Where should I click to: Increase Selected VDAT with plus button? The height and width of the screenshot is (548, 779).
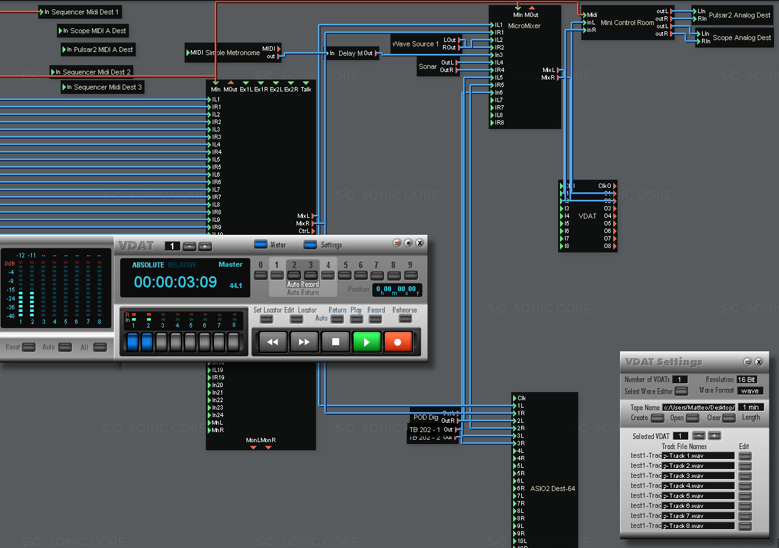click(x=714, y=436)
